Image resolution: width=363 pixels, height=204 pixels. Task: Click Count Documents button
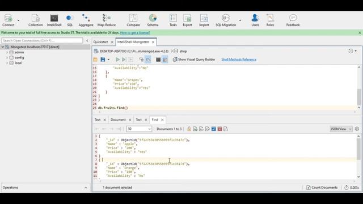[x=322, y=188]
